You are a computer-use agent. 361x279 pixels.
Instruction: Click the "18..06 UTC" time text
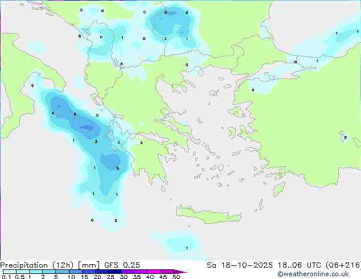click(300, 265)
